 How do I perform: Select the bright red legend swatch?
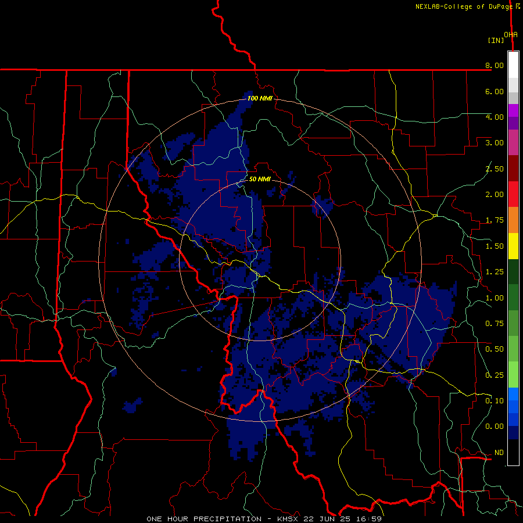513,195
